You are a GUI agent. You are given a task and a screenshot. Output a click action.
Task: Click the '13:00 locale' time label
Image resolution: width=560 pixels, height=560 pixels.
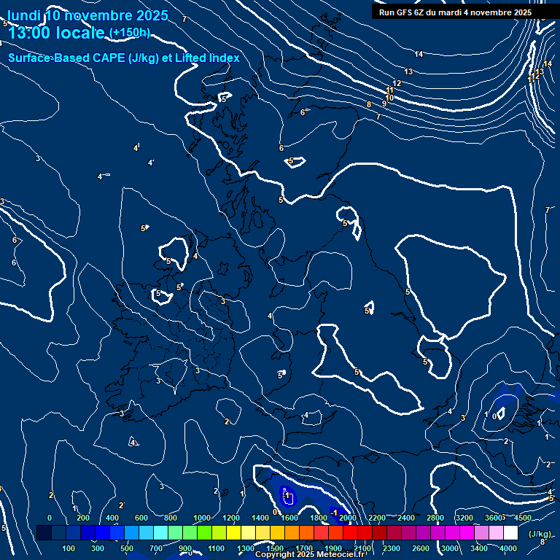click(x=56, y=33)
